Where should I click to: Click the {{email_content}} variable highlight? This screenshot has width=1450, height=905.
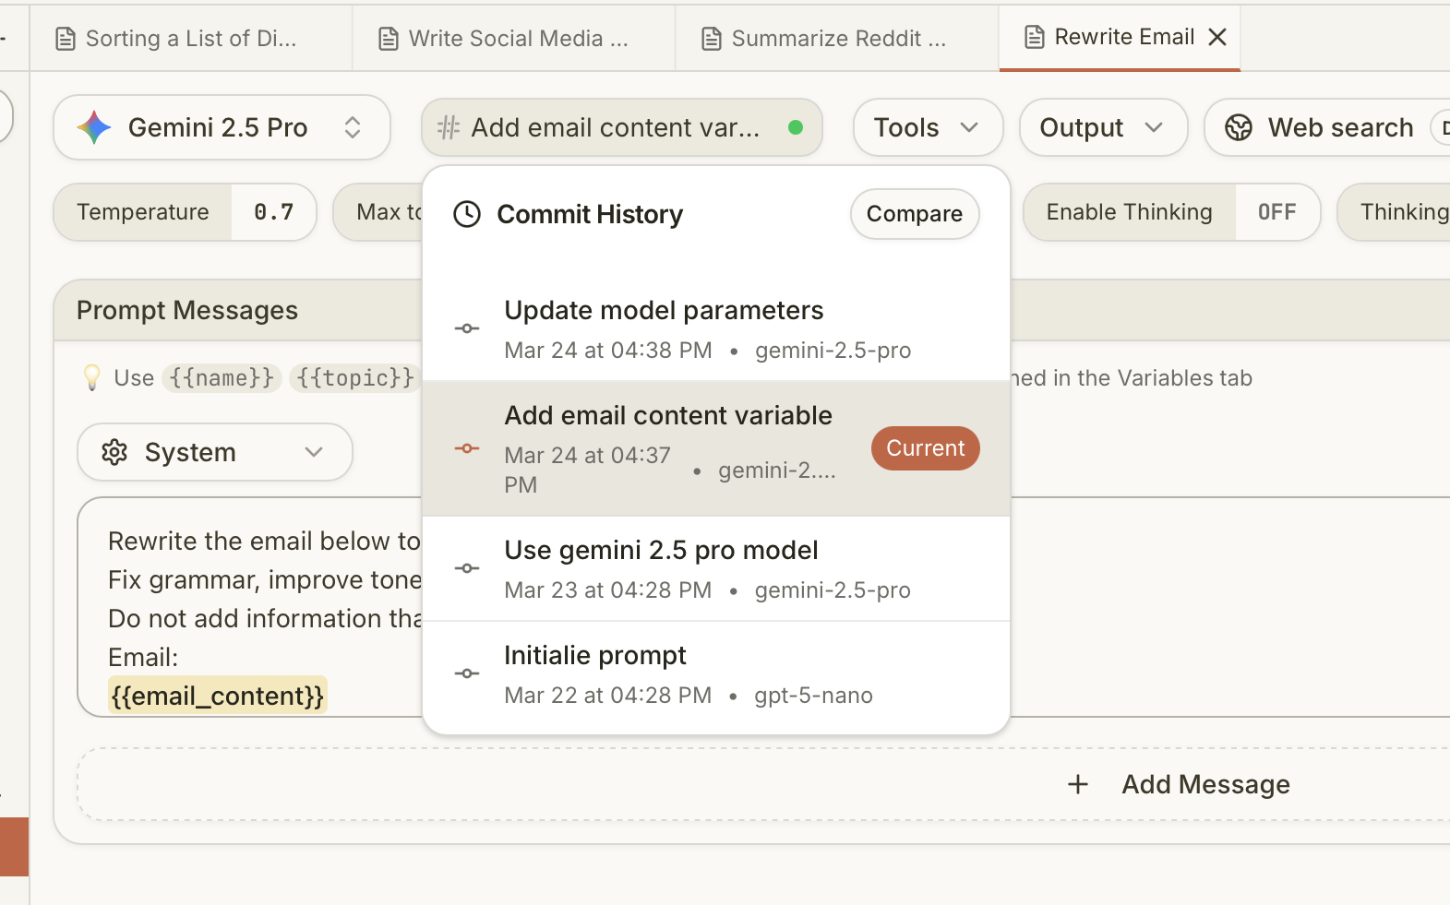(218, 696)
